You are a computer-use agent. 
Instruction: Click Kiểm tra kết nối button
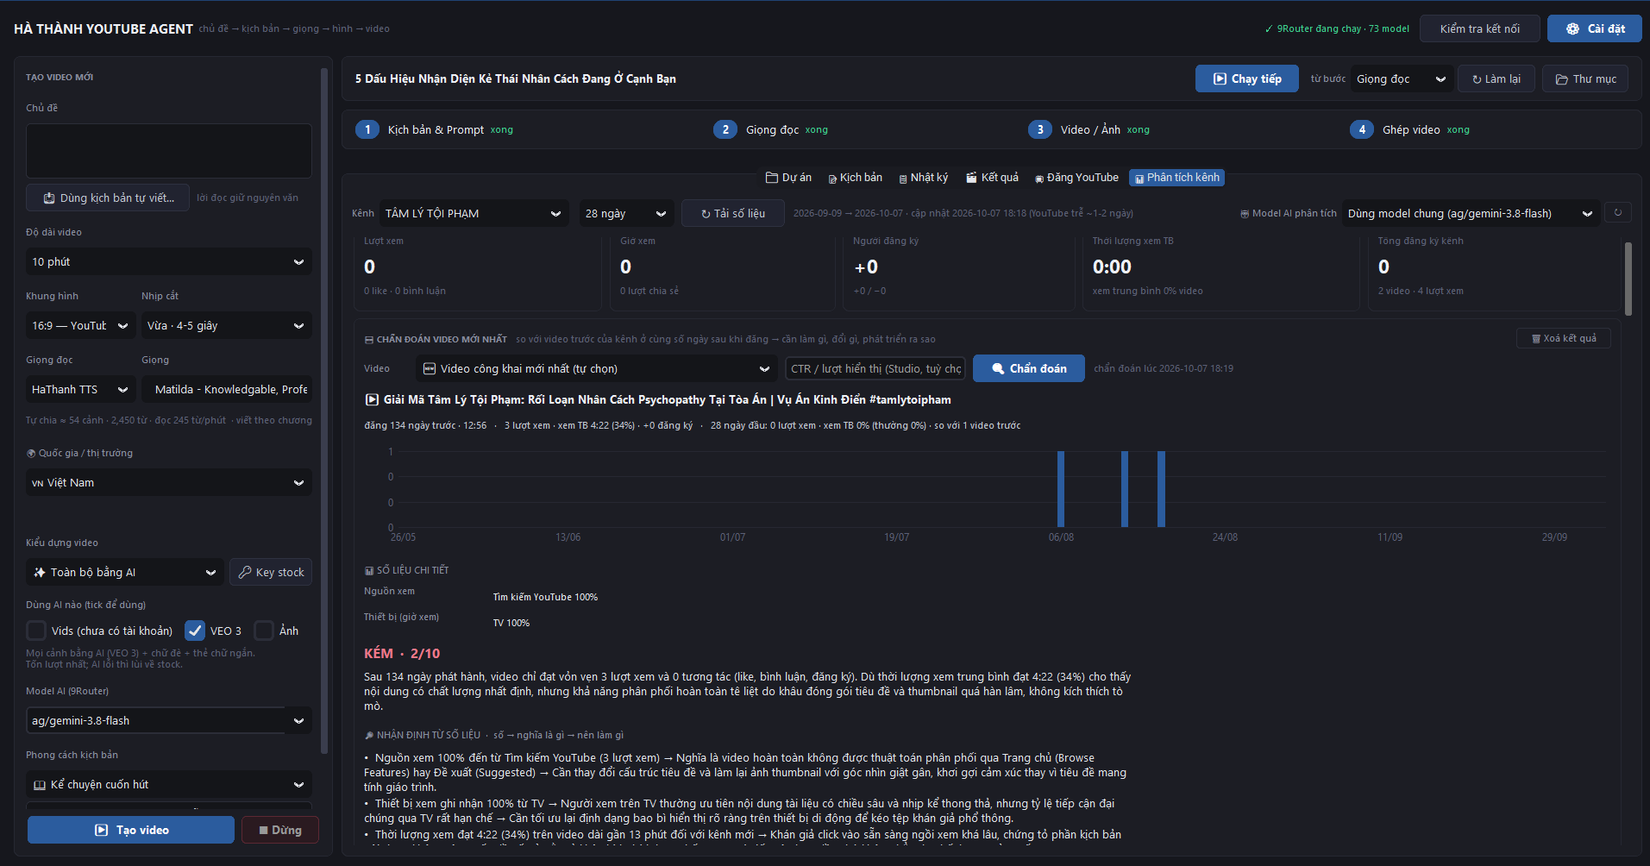(1480, 28)
